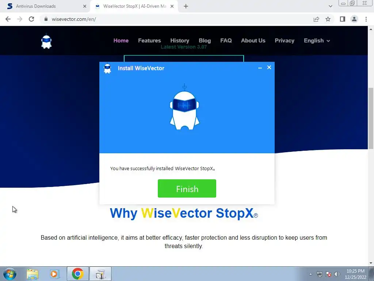Viewport: 374px width, 281px height.
Task: Open Windows Explorer from taskbar
Action: (x=33, y=274)
